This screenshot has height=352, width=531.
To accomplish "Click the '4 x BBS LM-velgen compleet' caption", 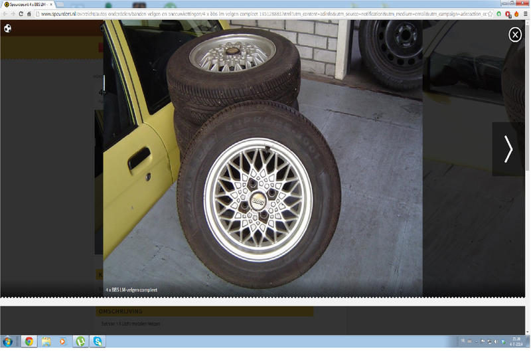I will click(131, 290).
